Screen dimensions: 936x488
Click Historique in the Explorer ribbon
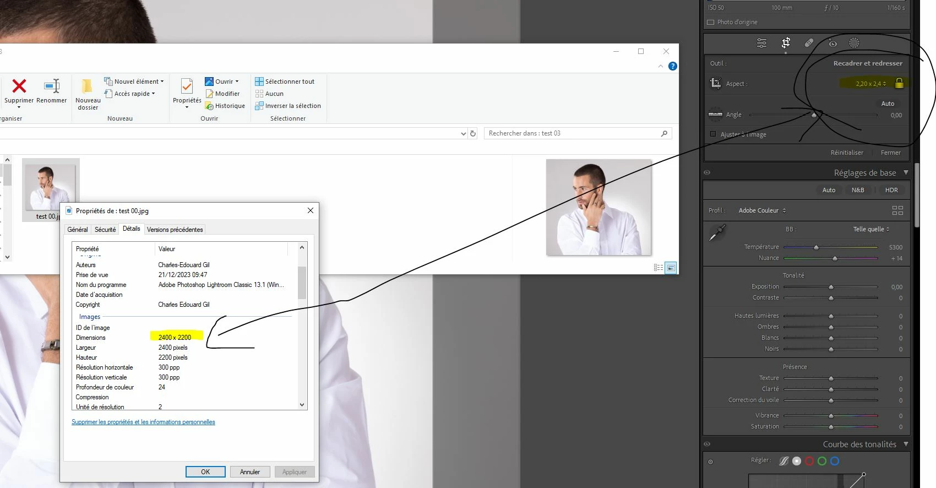click(225, 106)
